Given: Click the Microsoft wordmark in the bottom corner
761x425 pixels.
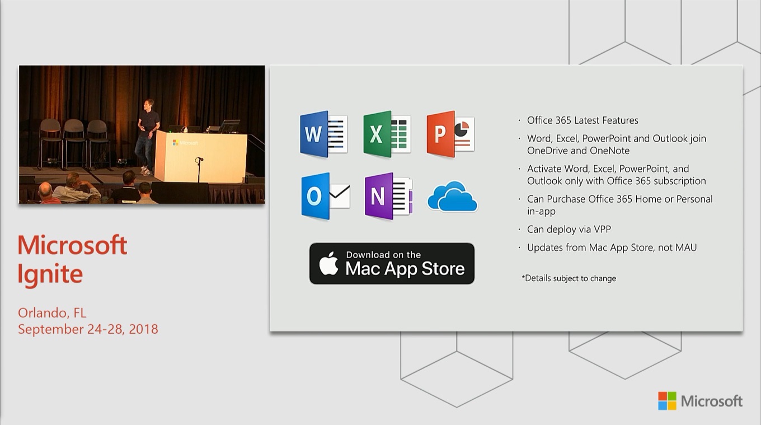Looking at the screenshot, I should 712,401.
